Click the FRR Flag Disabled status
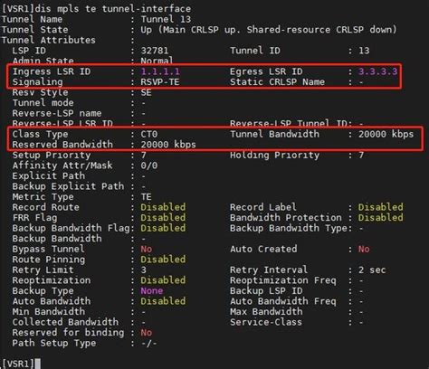Viewport: 429px width, 369px height. click(x=163, y=218)
